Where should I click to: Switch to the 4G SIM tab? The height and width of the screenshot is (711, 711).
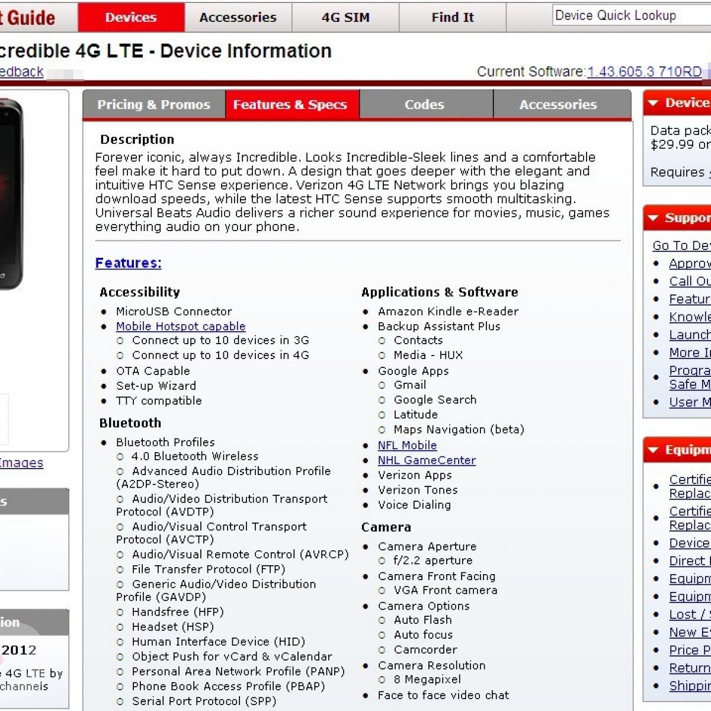pyautogui.click(x=345, y=17)
